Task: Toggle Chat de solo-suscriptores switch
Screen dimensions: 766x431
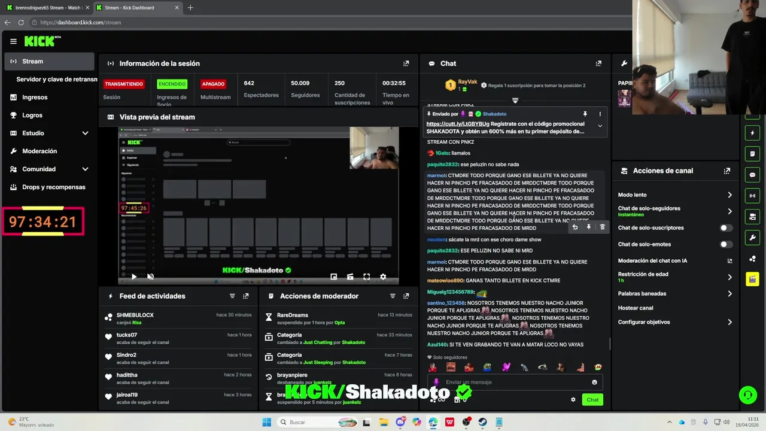Action: [x=726, y=228]
